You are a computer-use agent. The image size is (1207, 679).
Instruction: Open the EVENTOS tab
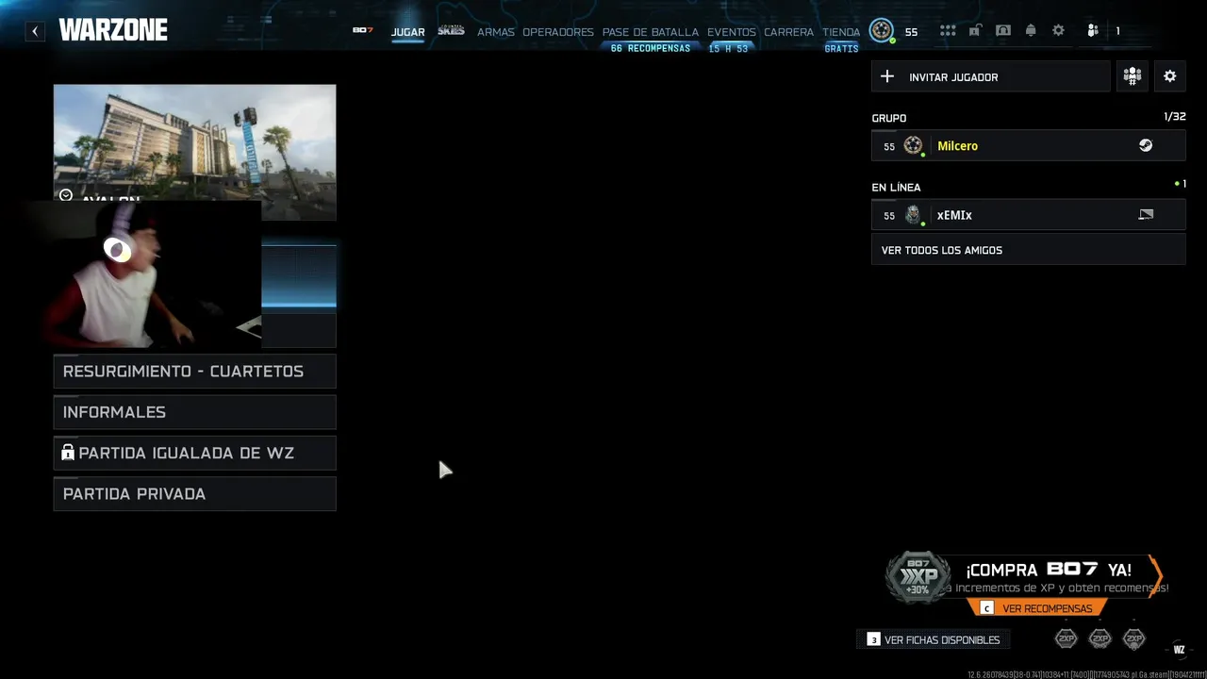point(732,32)
